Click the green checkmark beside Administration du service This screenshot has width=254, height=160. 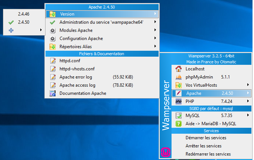(x=53, y=22)
